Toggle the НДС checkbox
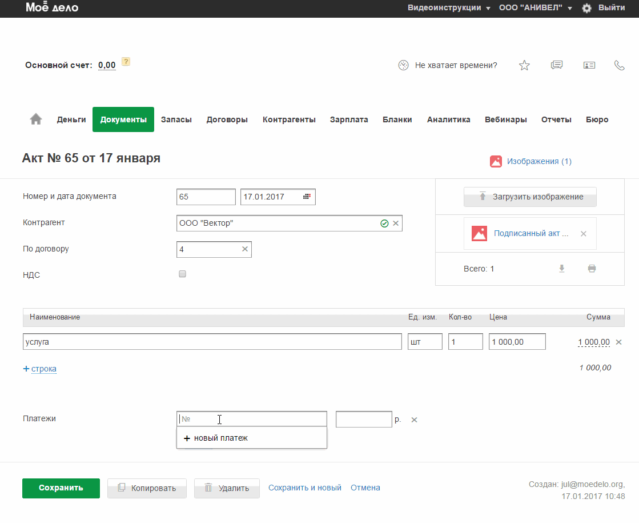639x523 pixels. (183, 274)
